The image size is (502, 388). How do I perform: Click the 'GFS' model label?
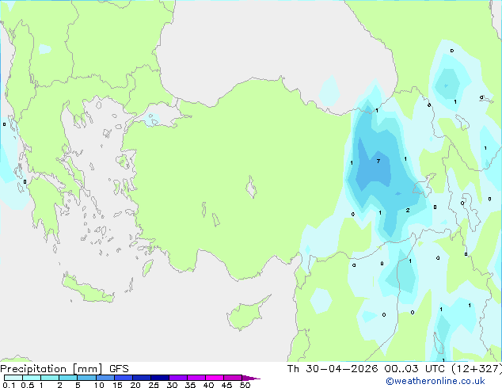pos(119,369)
